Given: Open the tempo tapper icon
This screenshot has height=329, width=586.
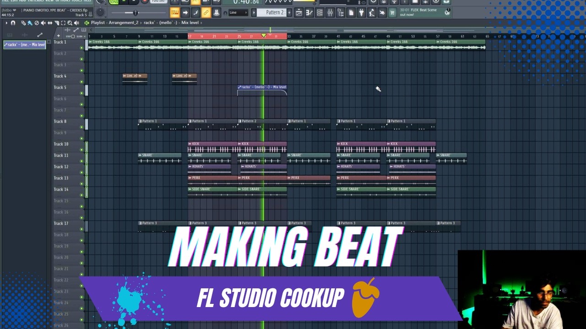Looking at the screenshot, I should pos(372,12).
